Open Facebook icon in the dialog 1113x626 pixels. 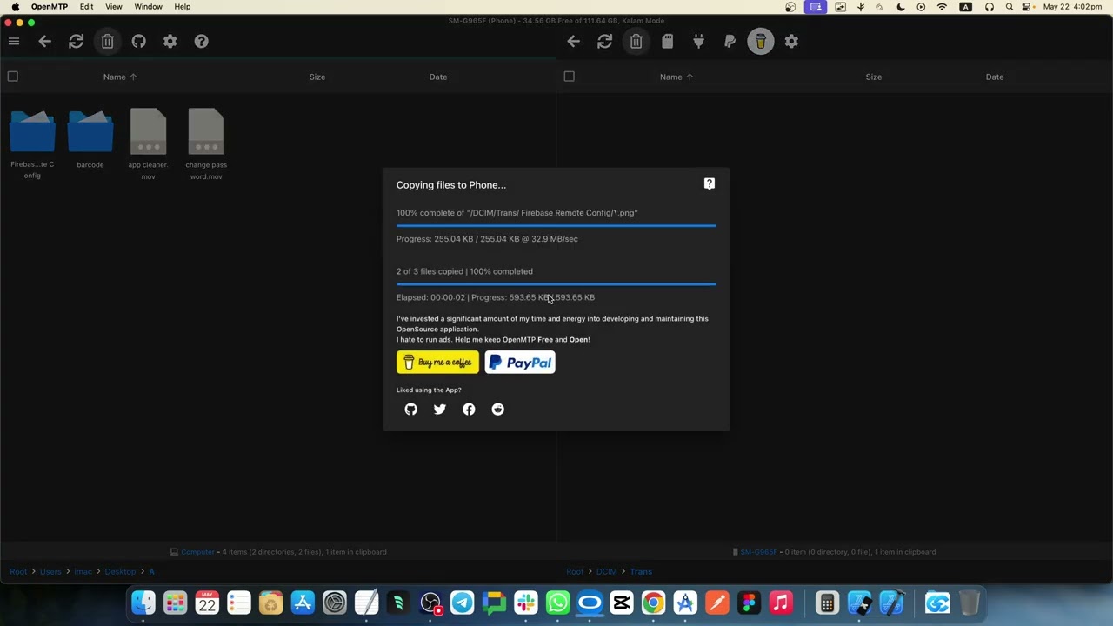click(469, 410)
